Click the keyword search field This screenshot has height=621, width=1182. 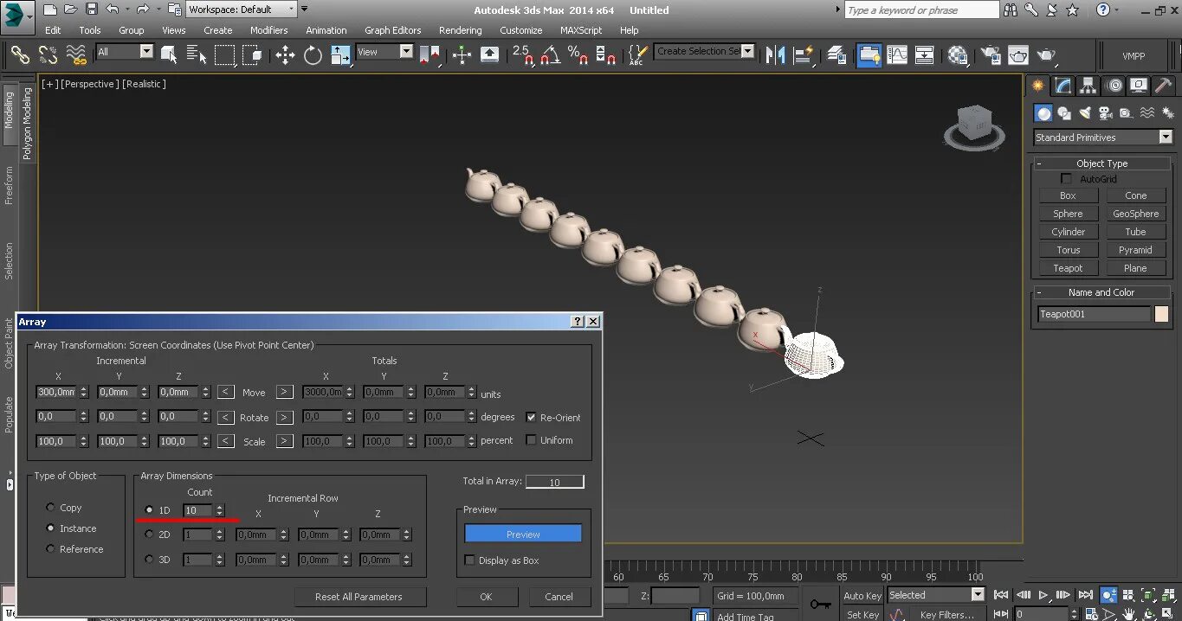(921, 10)
